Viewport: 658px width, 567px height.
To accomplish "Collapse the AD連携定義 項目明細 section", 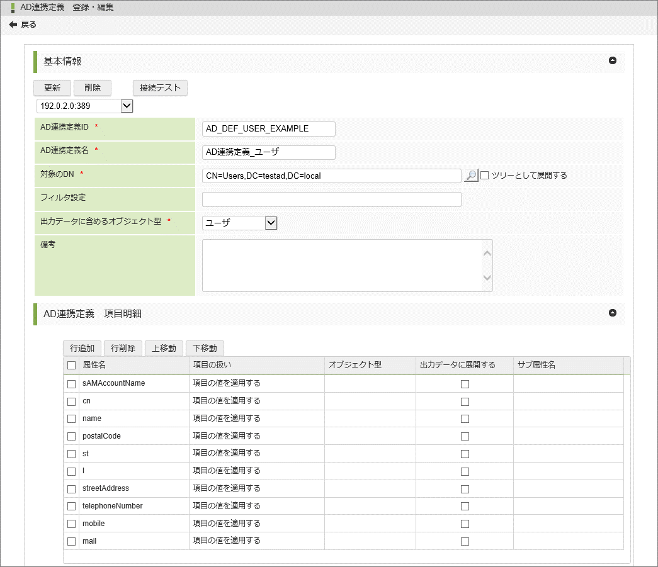I will 612,313.
